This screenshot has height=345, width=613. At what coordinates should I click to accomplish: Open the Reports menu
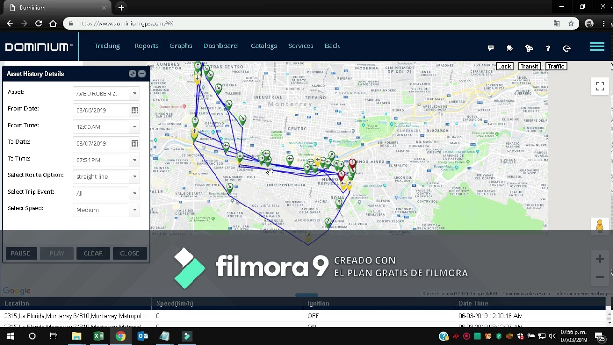(x=146, y=46)
